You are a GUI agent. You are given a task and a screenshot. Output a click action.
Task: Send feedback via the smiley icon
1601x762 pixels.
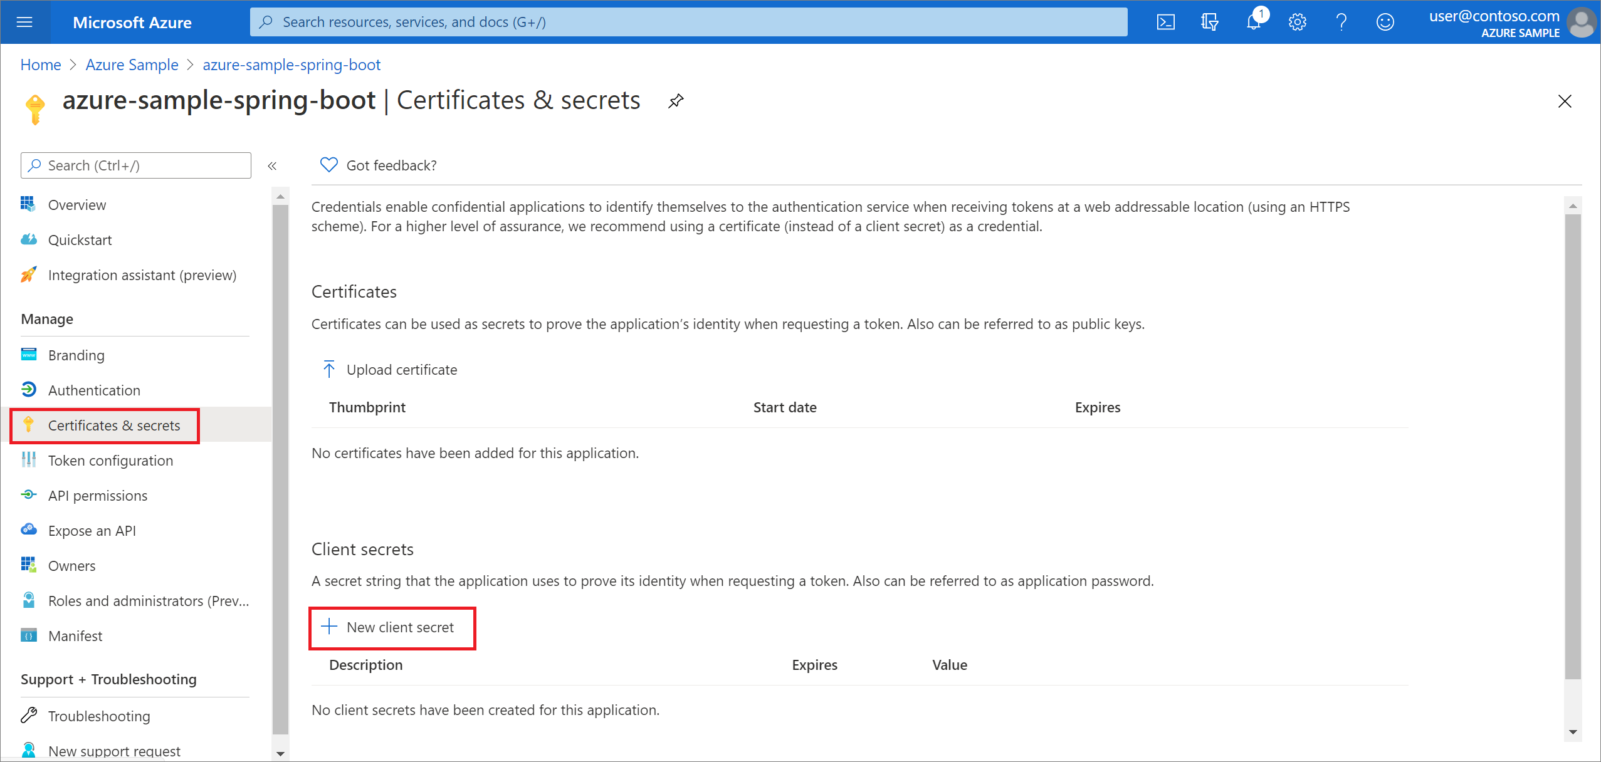[1385, 22]
